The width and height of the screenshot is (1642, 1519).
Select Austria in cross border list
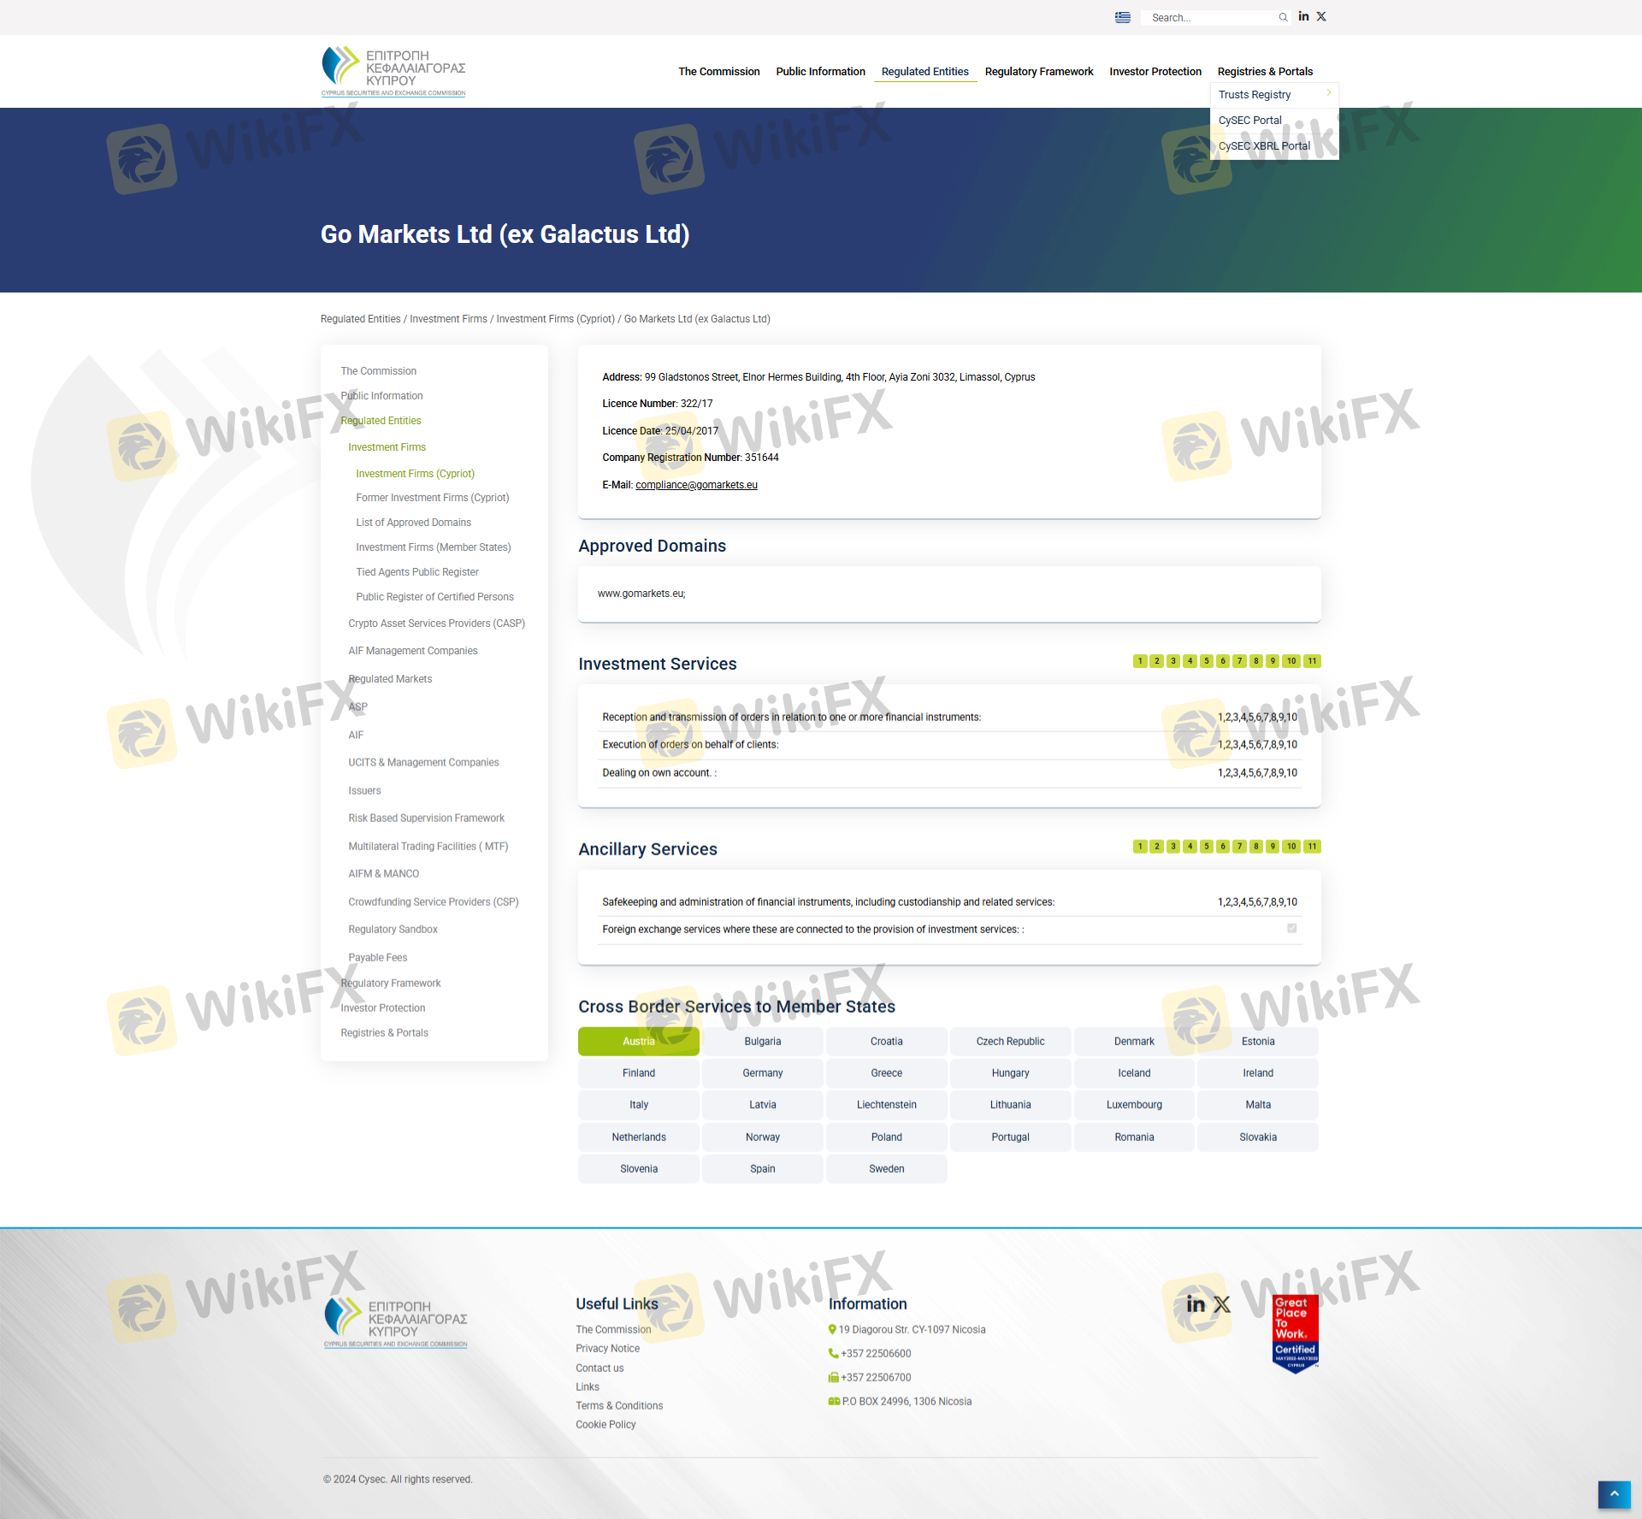(638, 1041)
